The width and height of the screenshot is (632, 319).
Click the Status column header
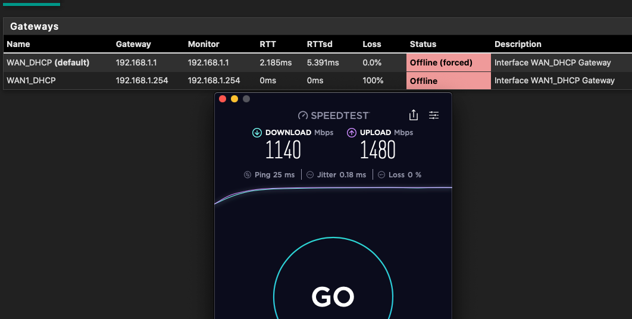click(423, 44)
